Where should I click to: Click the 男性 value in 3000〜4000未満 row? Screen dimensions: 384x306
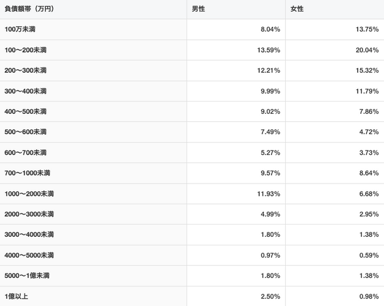point(270,234)
